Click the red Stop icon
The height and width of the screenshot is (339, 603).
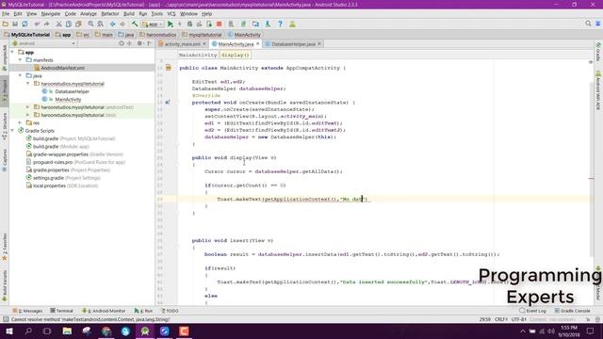click(220, 24)
